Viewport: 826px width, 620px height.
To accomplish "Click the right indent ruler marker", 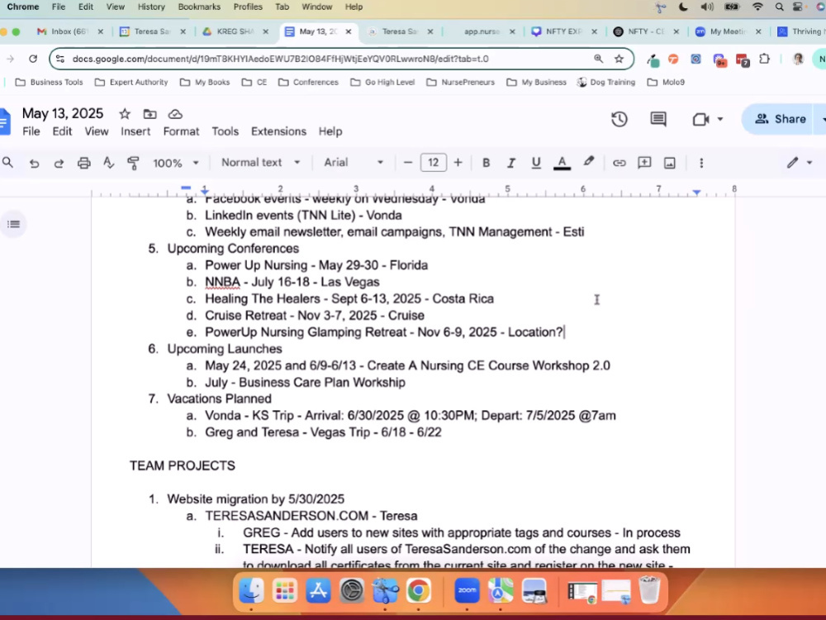I will pyautogui.click(x=696, y=193).
